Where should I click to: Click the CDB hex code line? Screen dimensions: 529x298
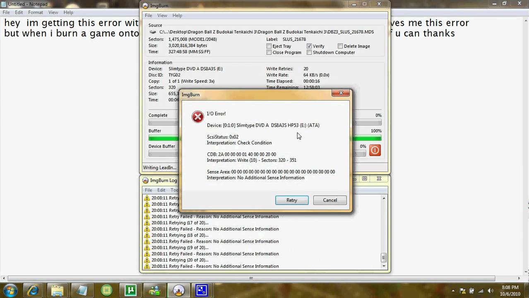(x=241, y=154)
